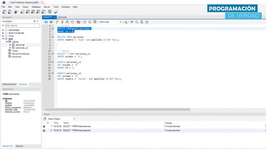
Task: Open the object inspector info icon
Action: point(16,12)
